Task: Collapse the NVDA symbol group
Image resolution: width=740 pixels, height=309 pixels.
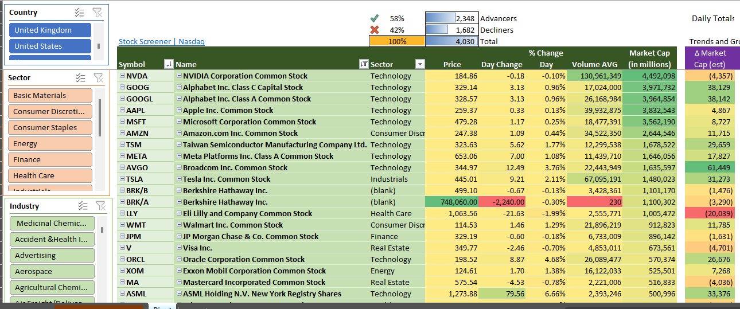Action: tap(122, 76)
